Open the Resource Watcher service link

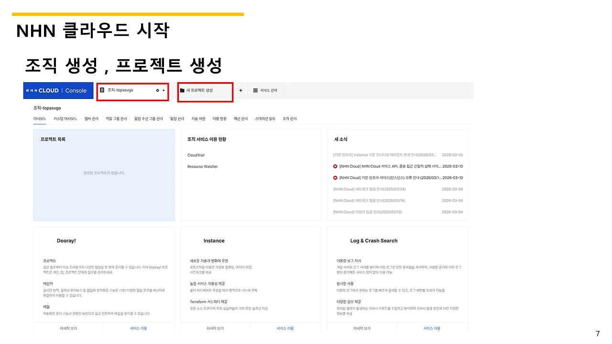point(202,166)
